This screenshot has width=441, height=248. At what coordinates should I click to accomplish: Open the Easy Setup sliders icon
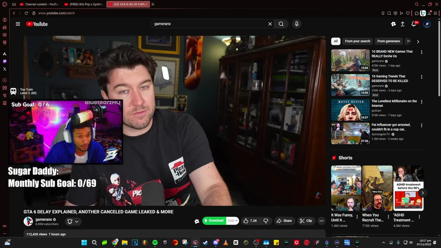(436, 13)
